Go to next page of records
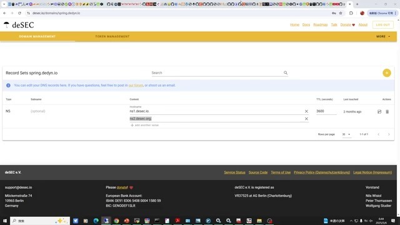Image resolution: width=400 pixels, height=225 pixels. 389,134
